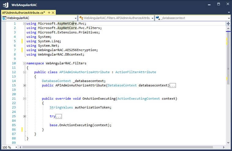
Task: Open the _databasecontext member dropdown
Action: (x=229, y=18)
